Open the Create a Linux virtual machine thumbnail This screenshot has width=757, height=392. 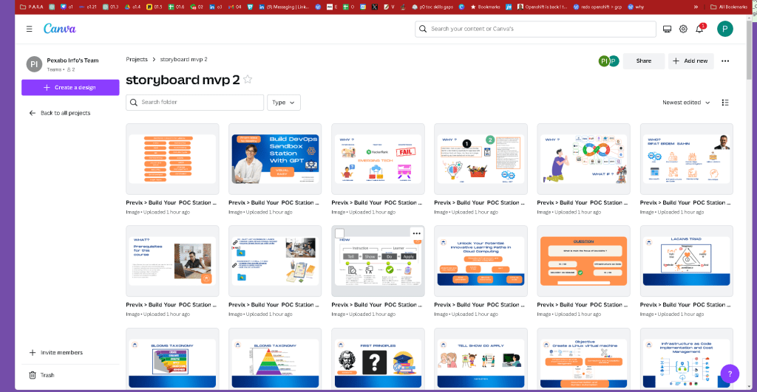pos(584,360)
